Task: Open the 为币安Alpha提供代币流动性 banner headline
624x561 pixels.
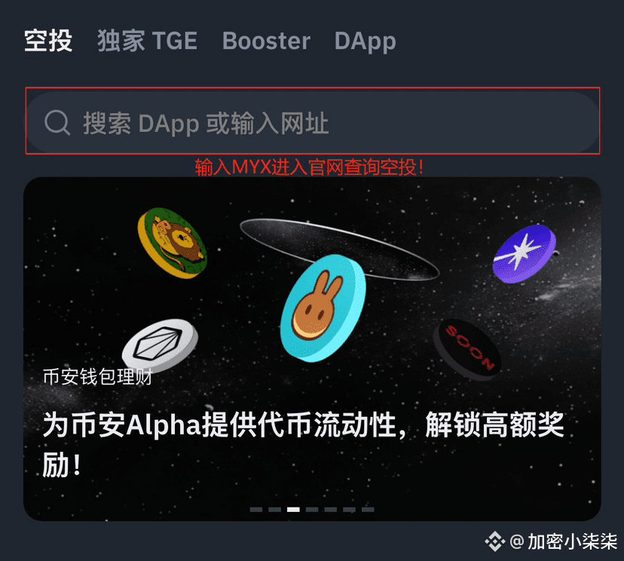Action: click(x=303, y=444)
